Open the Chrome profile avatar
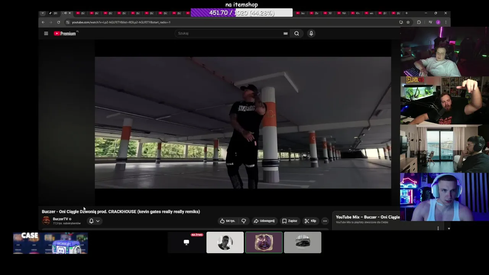This screenshot has height=275, width=489. [438, 22]
